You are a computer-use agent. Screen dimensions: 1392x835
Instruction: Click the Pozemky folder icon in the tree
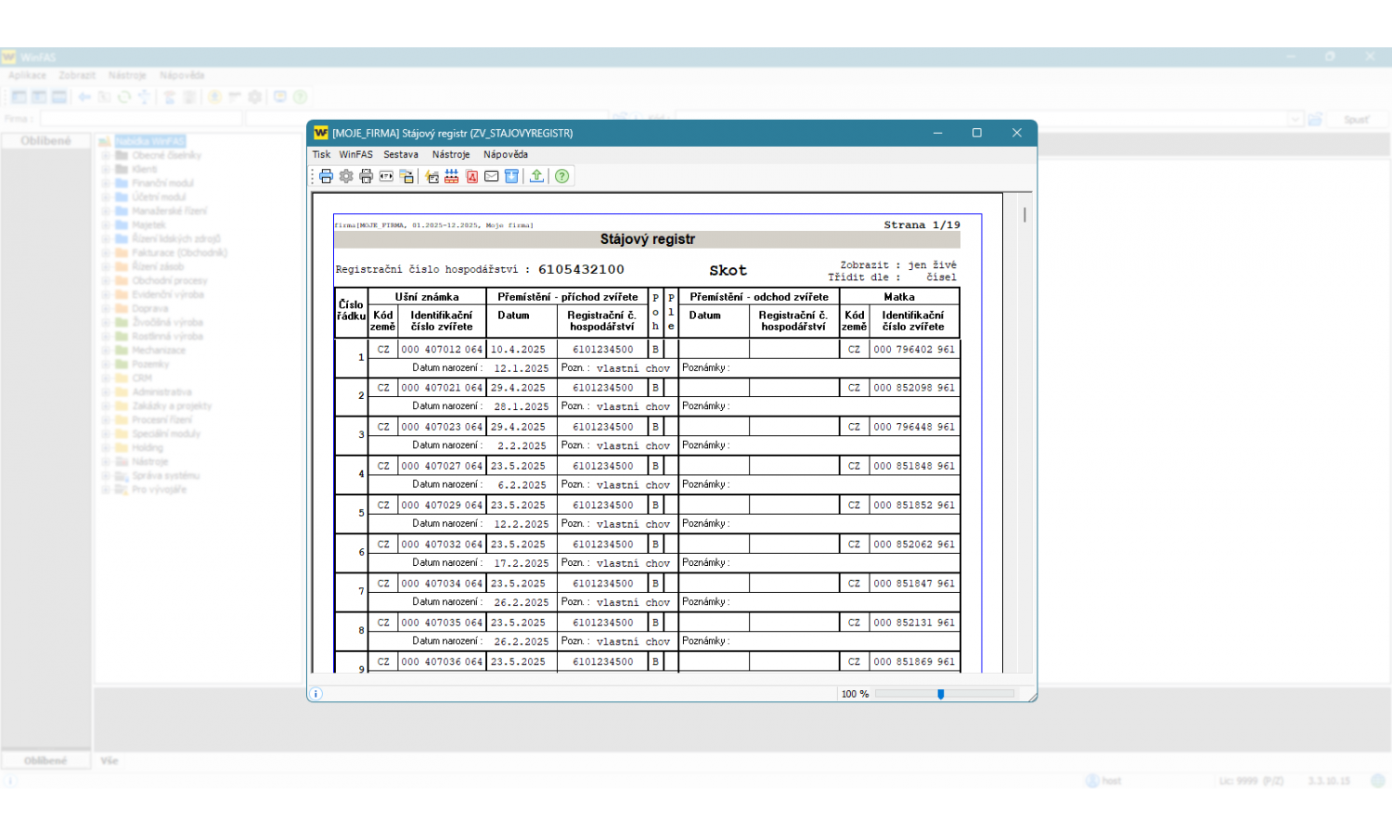[122, 364]
